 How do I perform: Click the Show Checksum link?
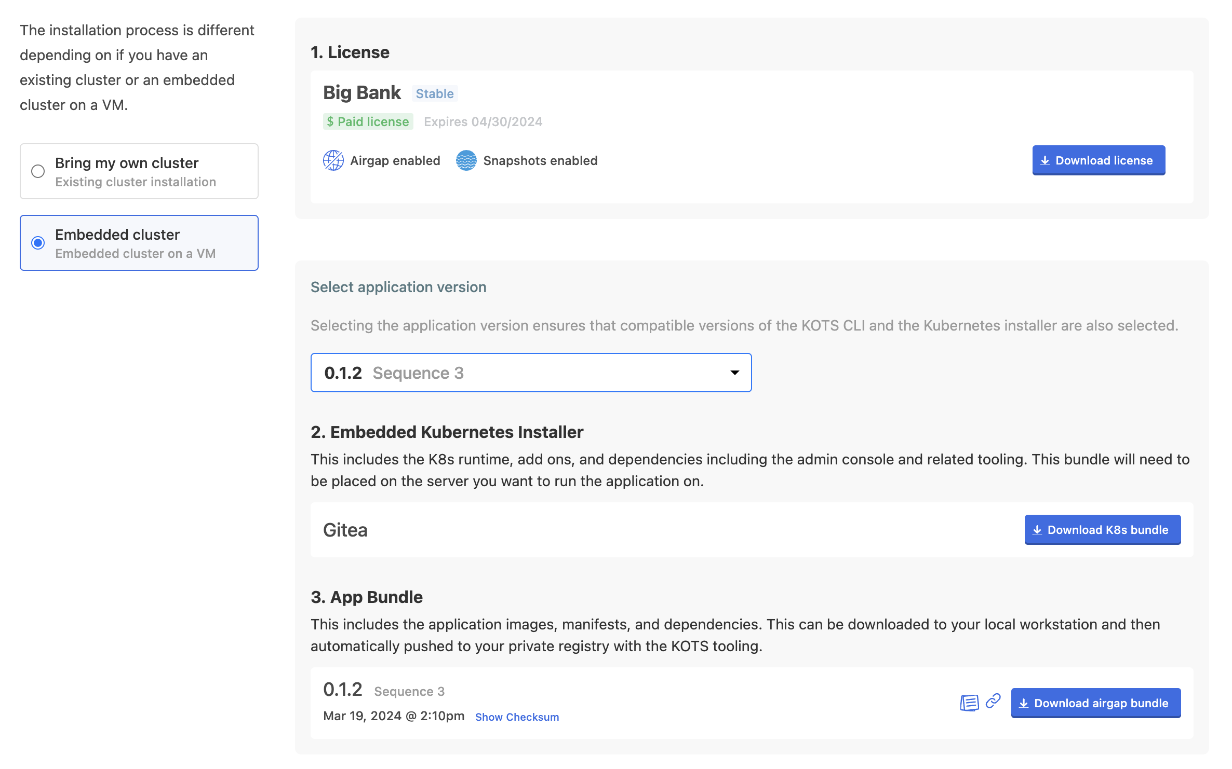click(518, 716)
